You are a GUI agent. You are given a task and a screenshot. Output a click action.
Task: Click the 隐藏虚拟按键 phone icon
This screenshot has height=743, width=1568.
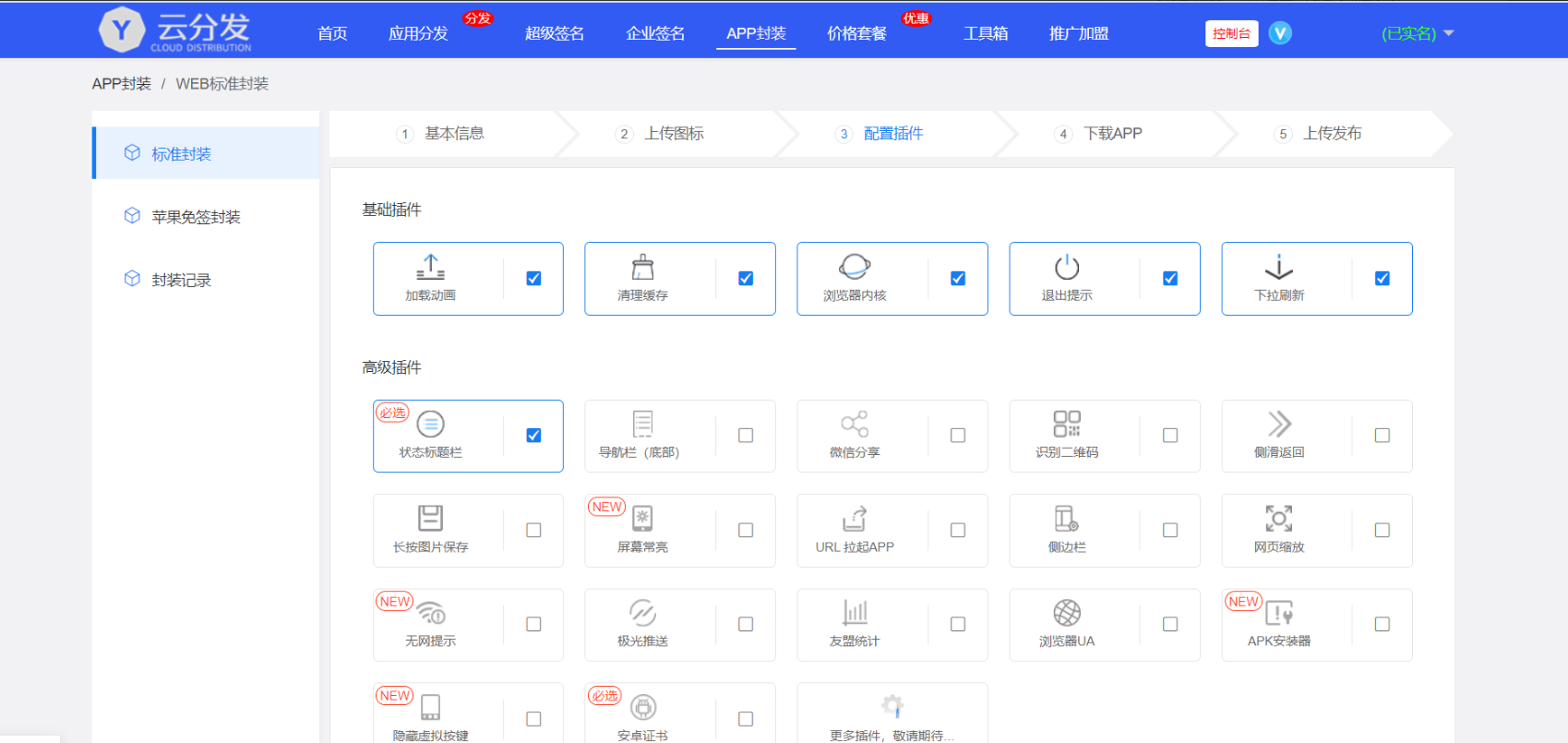coord(430,707)
